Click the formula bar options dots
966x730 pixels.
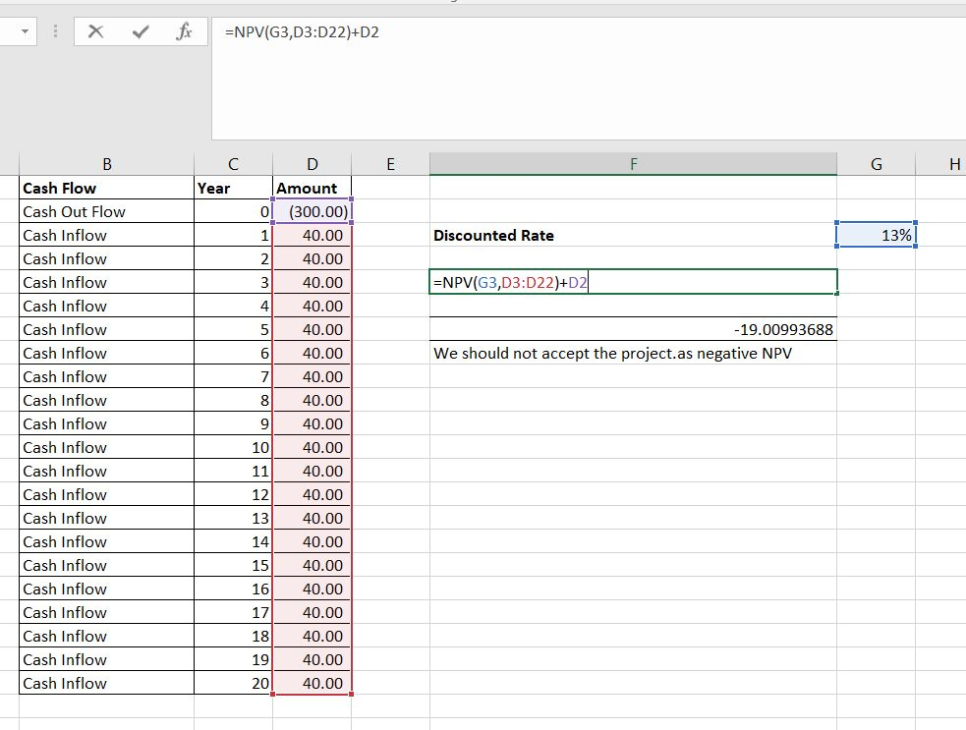pos(55,31)
